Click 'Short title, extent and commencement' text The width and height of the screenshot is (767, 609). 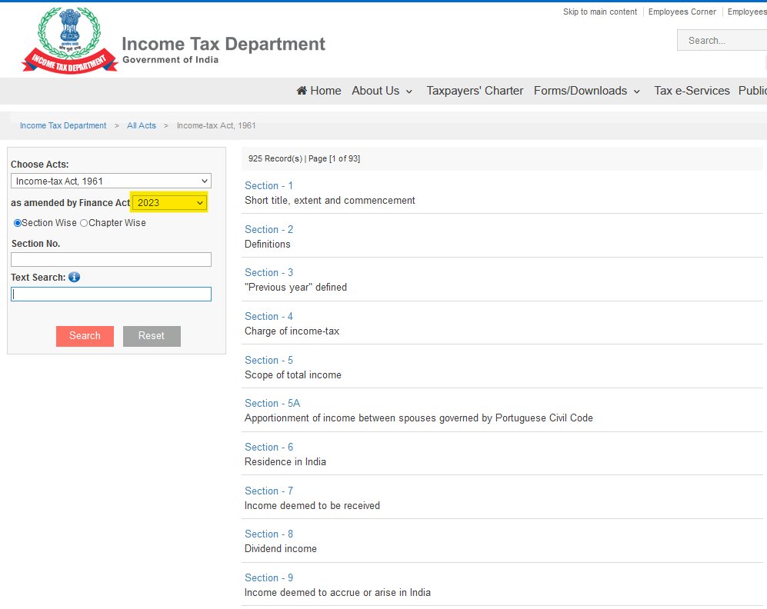click(330, 201)
